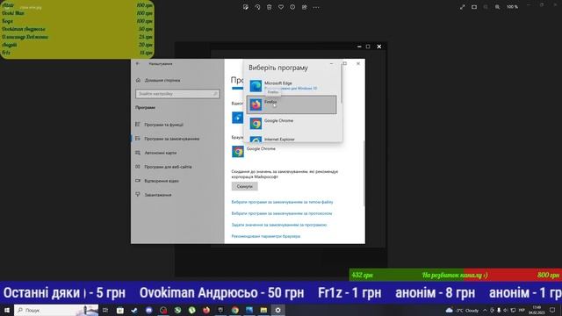Click the 100 % zoom level value
This screenshot has height=316, width=562.
point(512,7)
